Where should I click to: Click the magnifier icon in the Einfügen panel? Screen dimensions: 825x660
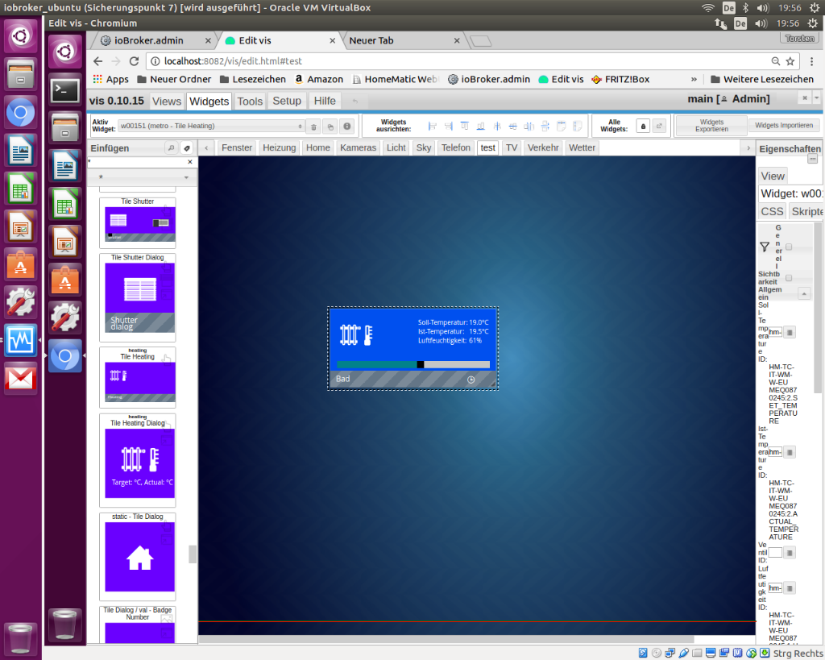pyautogui.click(x=170, y=148)
